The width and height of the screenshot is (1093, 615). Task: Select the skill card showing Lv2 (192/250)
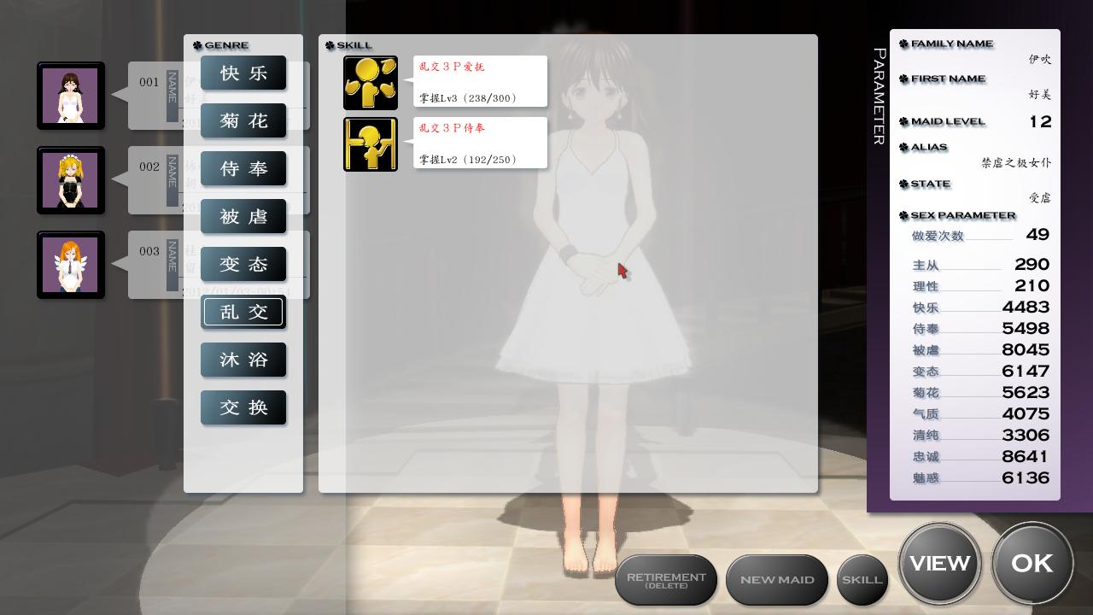pyautogui.click(x=480, y=143)
